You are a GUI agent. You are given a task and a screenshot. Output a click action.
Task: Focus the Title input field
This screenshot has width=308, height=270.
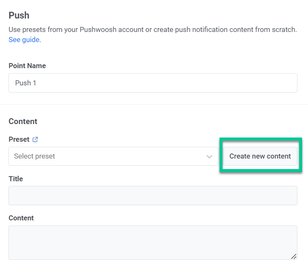click(153, 196)
